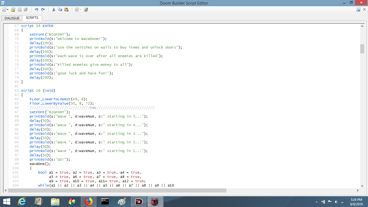368x207 pixels.
Task: Select the SCRIPTS tab
Action: coord(32,18)
